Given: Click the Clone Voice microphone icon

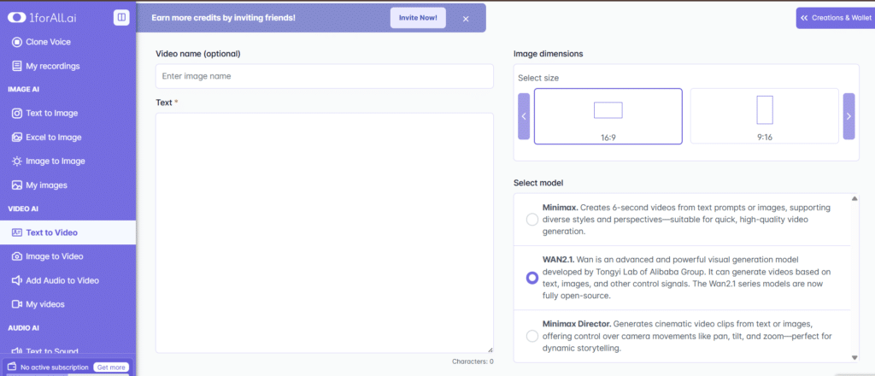Looking at the screenshot, I should point(17,42).
